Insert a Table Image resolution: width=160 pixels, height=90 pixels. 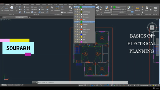[x=63, y=12]
